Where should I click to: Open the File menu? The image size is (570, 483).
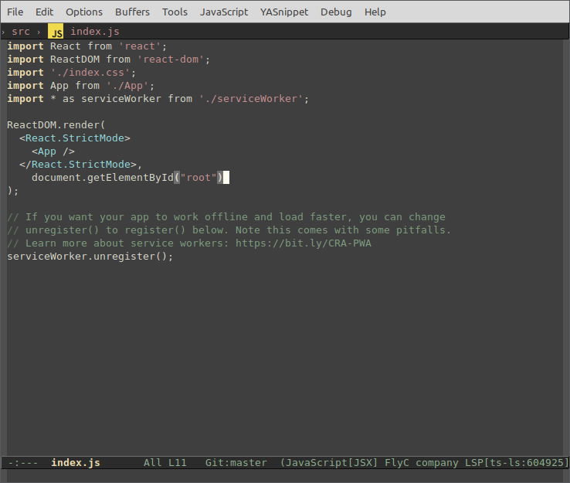point(15,12)
